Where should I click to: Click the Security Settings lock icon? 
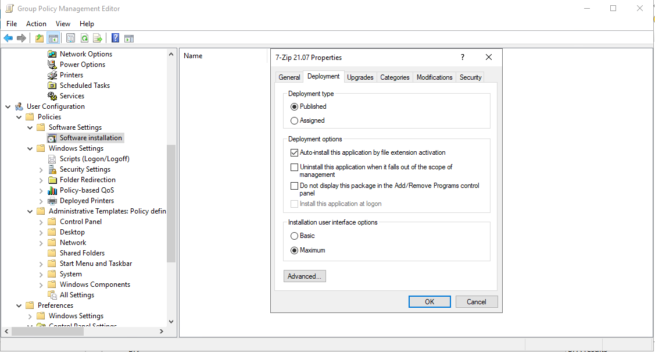(x=52, y=169)
